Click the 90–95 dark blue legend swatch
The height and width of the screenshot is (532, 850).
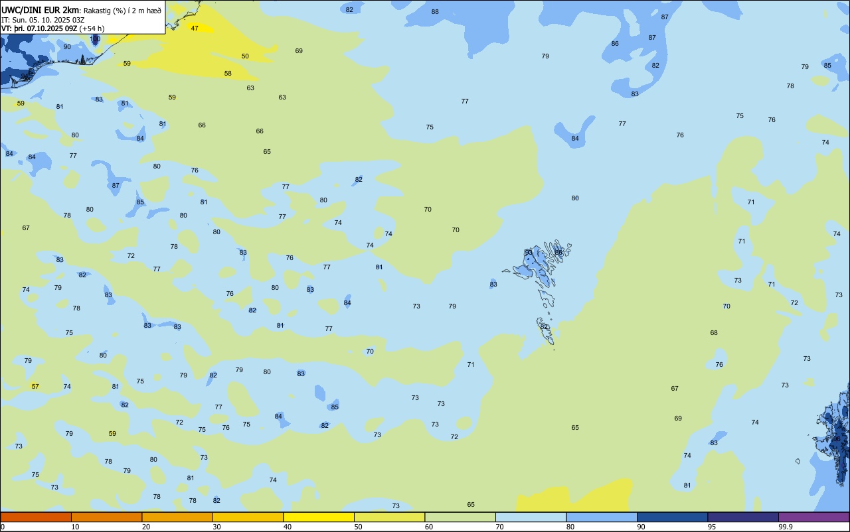672,517
